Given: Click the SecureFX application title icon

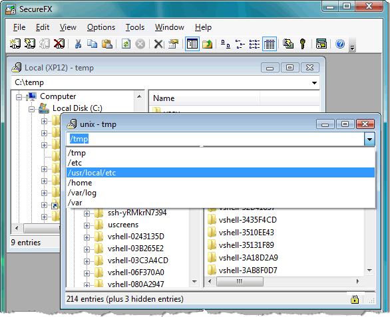Looking at the screenshot, I should 11,9.
